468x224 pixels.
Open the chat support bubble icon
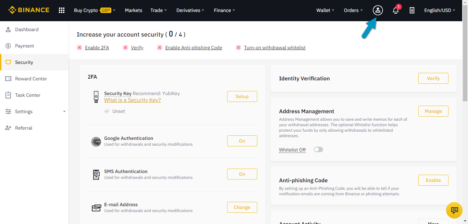[x=454, y=210]
